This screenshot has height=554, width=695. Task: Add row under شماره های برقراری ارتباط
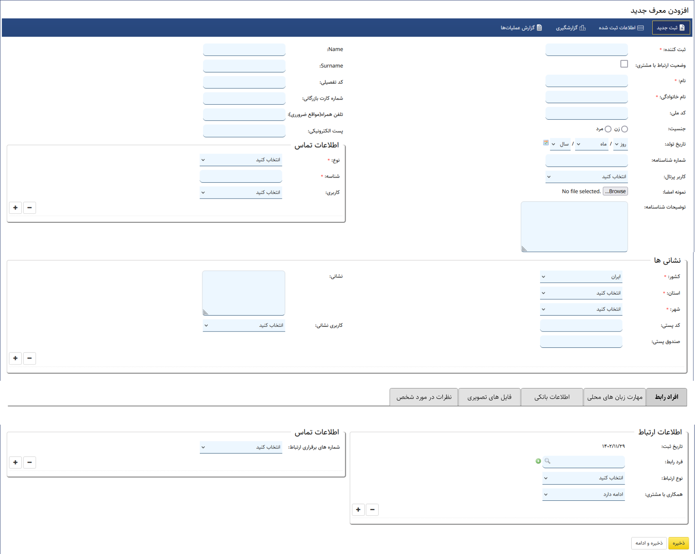(x=15, y=462)
